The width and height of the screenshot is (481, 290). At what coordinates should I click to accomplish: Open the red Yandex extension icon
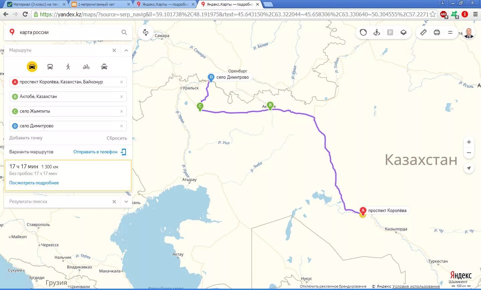[465, 14]
